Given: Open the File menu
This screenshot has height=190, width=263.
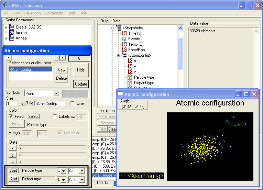Looking at the screenshot, I should [6, 13].
